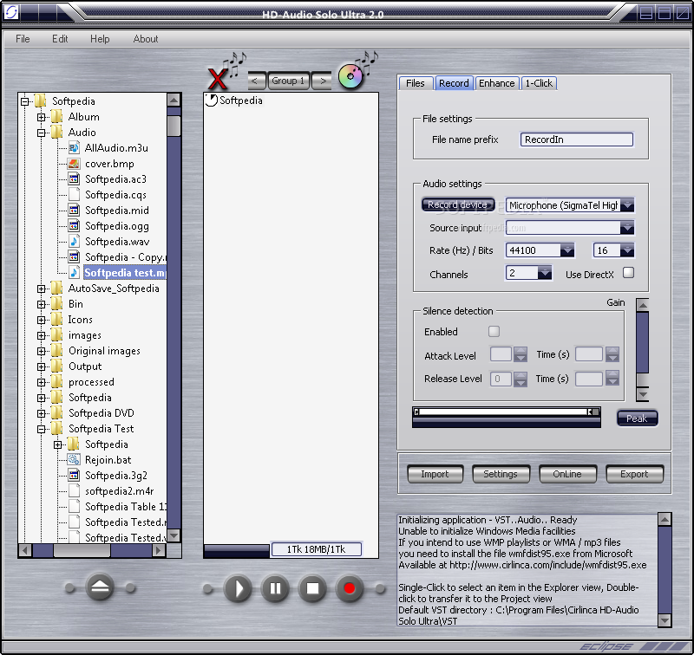Click the red X delete-tracks icon
The width and height of the screenshot is (694, 655).
(218, 79)
